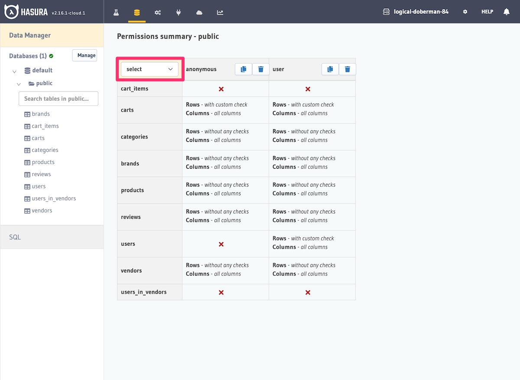Open the Actions gears icon
This screenshot has width=520, height=380.
coord(158,12)
